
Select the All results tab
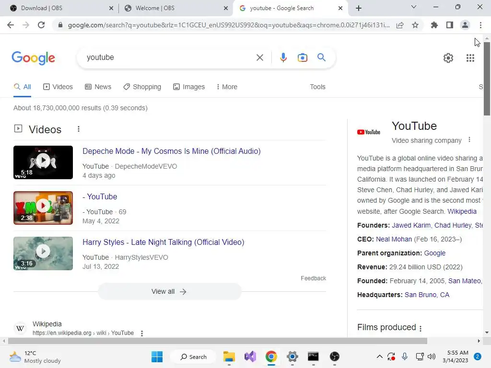coord(22,87)
